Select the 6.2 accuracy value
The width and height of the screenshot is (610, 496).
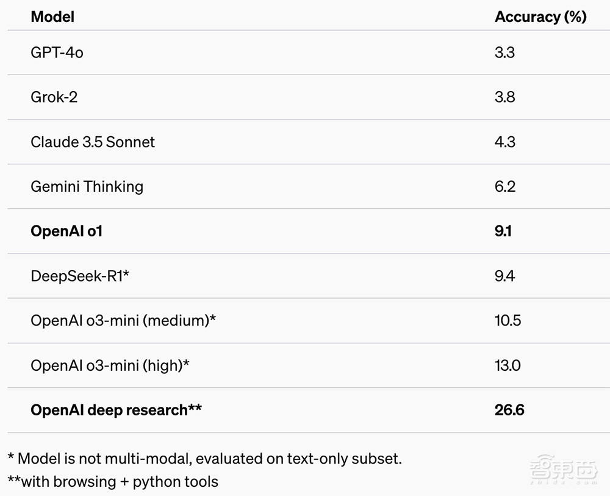pos(505,186)
